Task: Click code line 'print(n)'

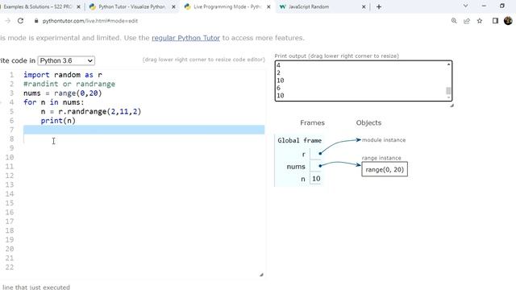Action: click(58, 121)
